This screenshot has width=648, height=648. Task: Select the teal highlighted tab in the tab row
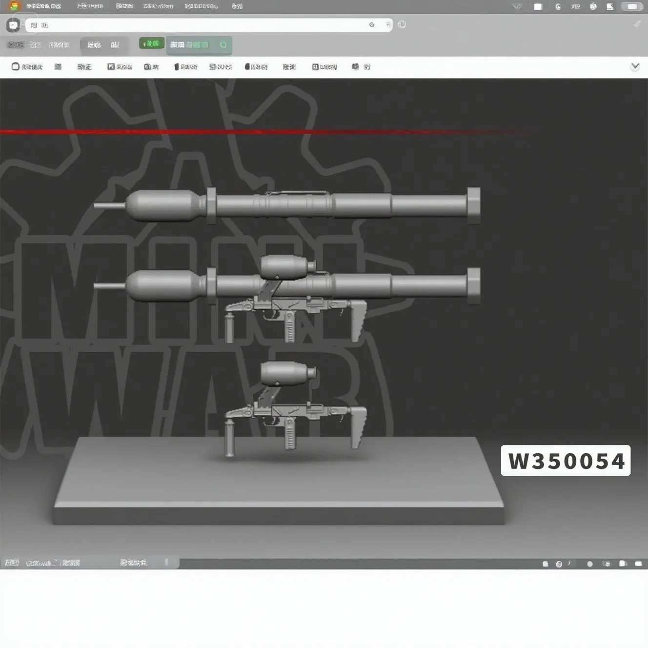coord(199,45)
